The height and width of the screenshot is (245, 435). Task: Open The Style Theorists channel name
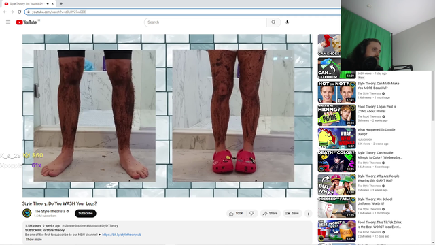point(50,212)
